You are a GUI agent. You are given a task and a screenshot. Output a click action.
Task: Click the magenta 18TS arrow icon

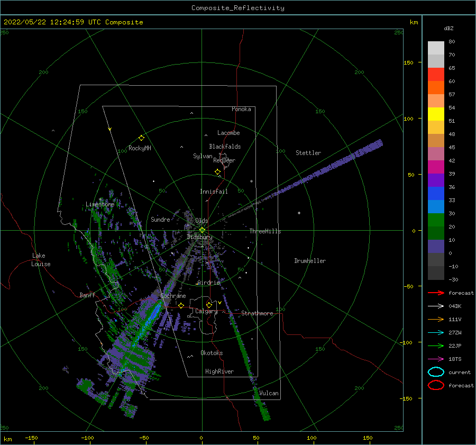point(436,359)
